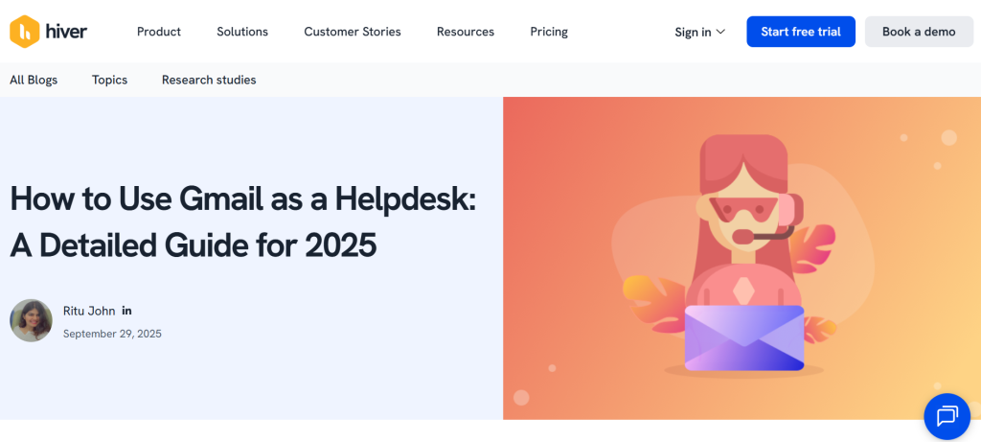Viewport: 981px width, 442px height.
Task: Click the Book a demo button
Action: point(919,32)
